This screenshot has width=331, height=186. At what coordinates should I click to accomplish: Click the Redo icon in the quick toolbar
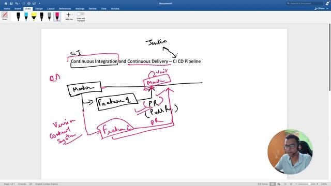[x=23, y=4]
